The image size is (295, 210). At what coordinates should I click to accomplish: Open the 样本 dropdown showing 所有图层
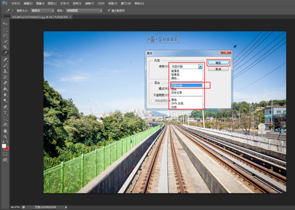click(x=84, y=11)
